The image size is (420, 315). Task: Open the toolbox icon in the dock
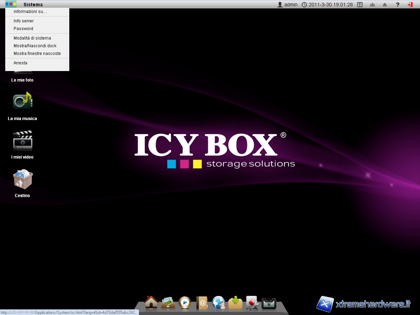click(269, 303)
